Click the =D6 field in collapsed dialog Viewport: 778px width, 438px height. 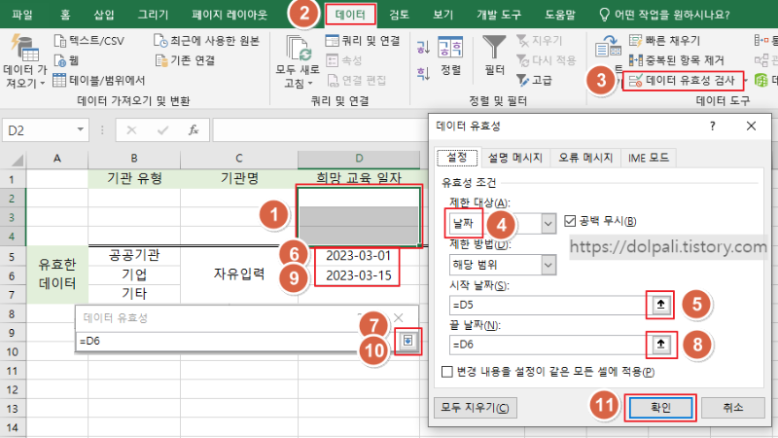click(236, 341)
